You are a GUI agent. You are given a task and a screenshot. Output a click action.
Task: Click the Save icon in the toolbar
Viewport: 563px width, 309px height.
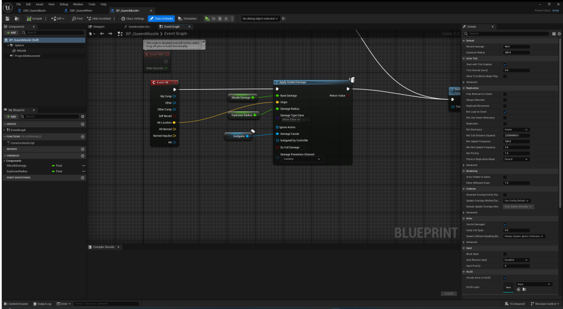pyautogui.click(x=7, y=18)
